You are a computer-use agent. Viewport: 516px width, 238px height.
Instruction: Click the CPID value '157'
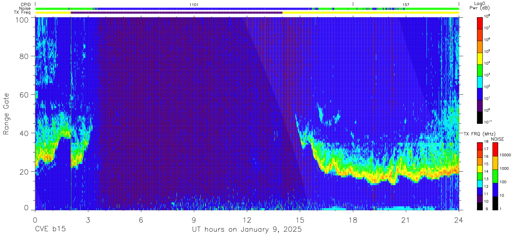coord(406,5)
